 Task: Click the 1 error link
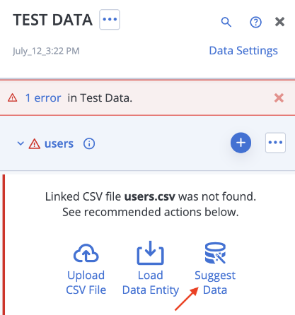pyautogui.click(x=43, y=98)
